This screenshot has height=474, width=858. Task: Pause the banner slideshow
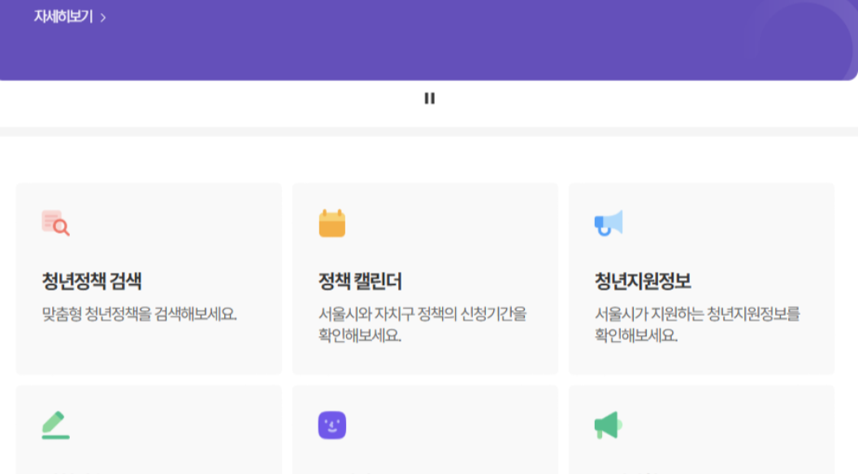pyautogui.click(x=430, y=98)
